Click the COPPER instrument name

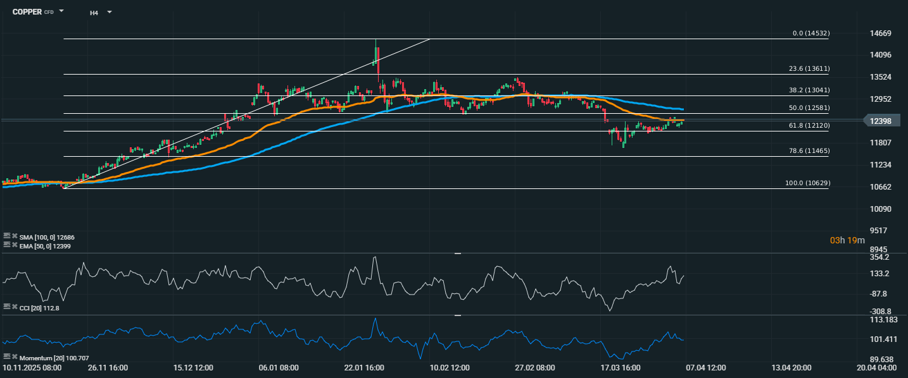[27, 12]
